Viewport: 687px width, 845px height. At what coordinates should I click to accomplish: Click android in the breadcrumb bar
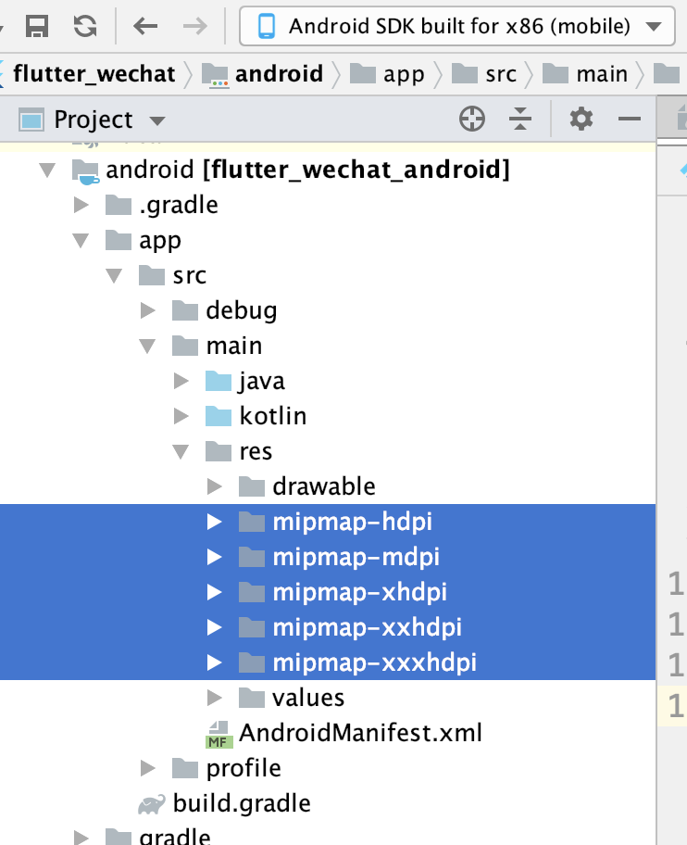click(281, 73)
